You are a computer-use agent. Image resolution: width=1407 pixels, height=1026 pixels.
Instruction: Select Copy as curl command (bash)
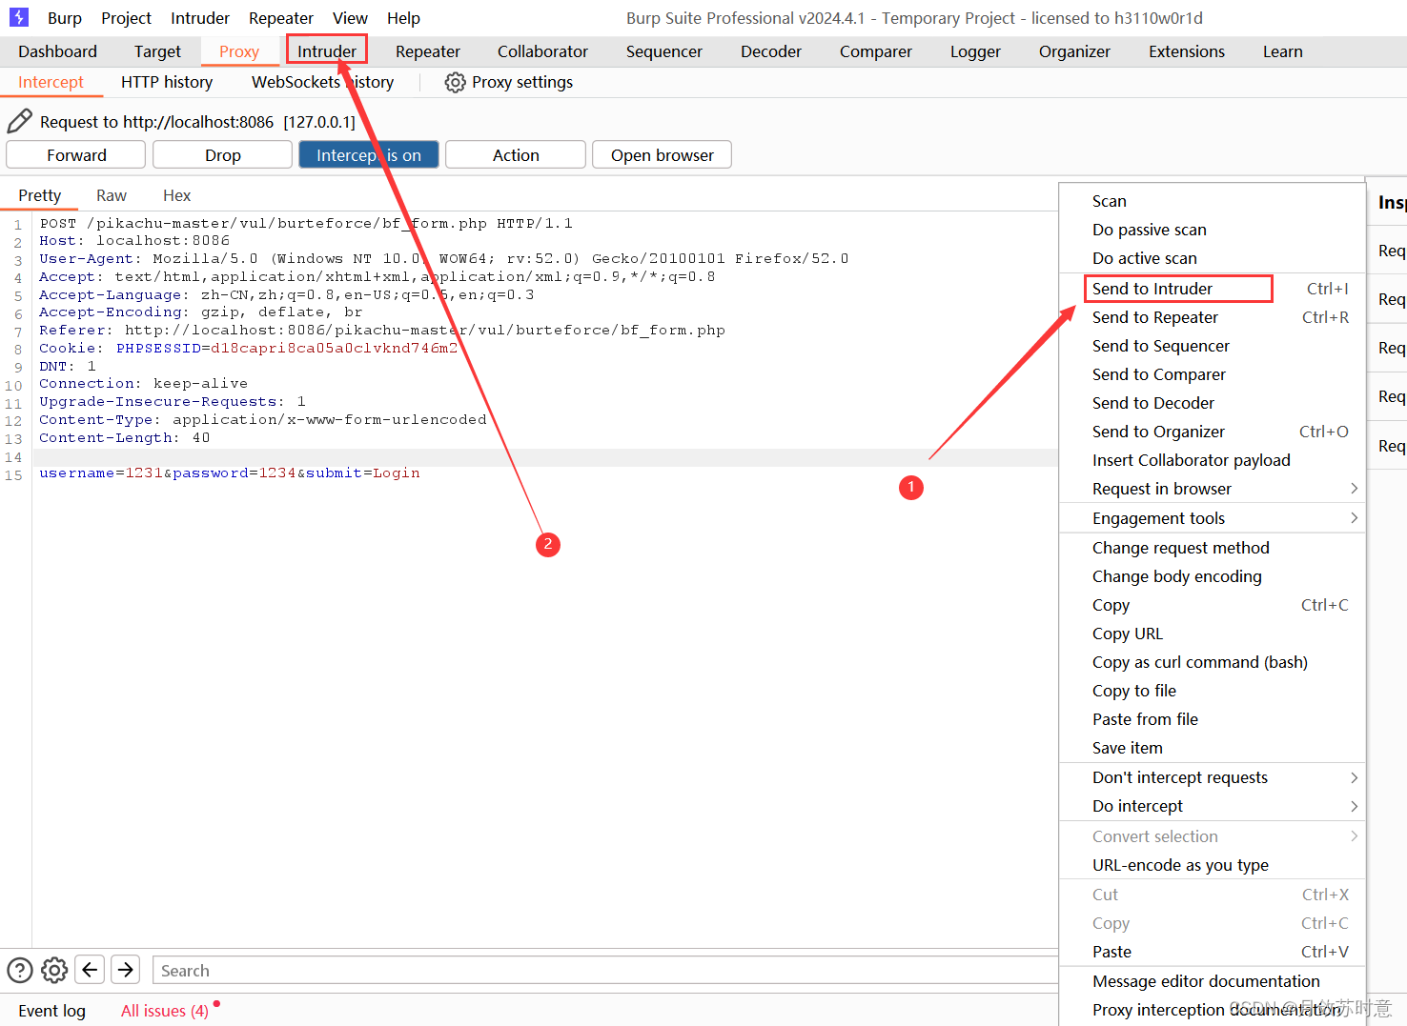point(1213,662)
